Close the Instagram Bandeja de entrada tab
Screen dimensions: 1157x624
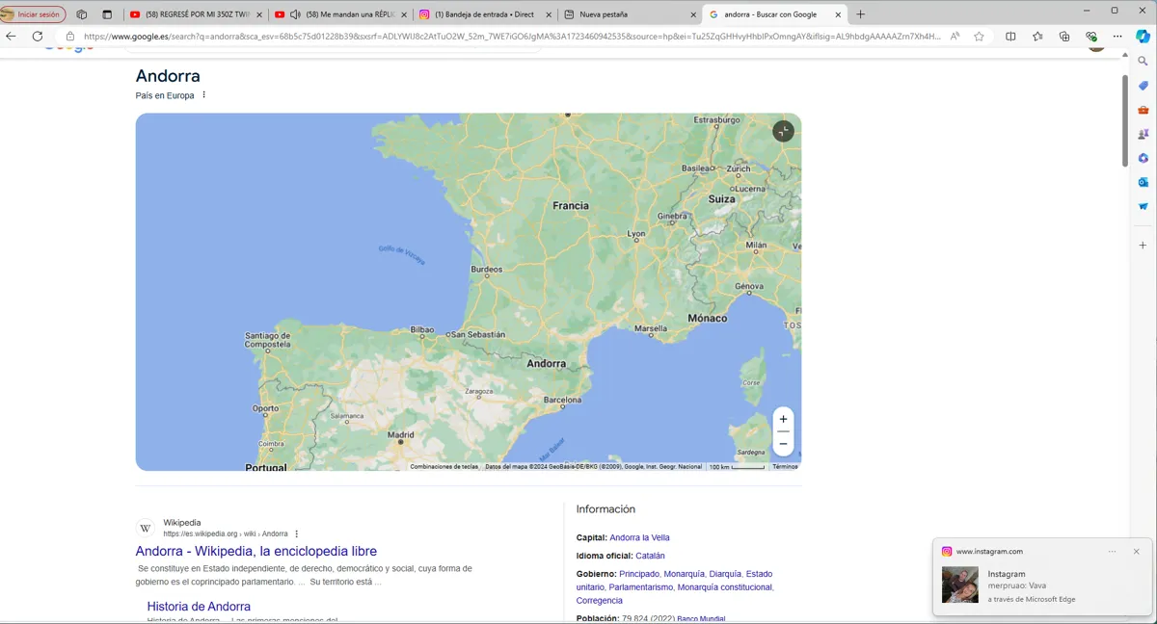click(549, 14)
